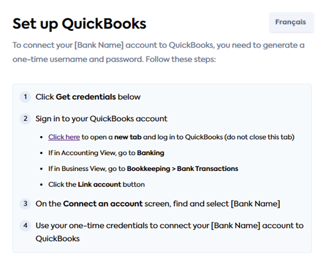Click the intro paragraph about one-time username

click(158, 52)
